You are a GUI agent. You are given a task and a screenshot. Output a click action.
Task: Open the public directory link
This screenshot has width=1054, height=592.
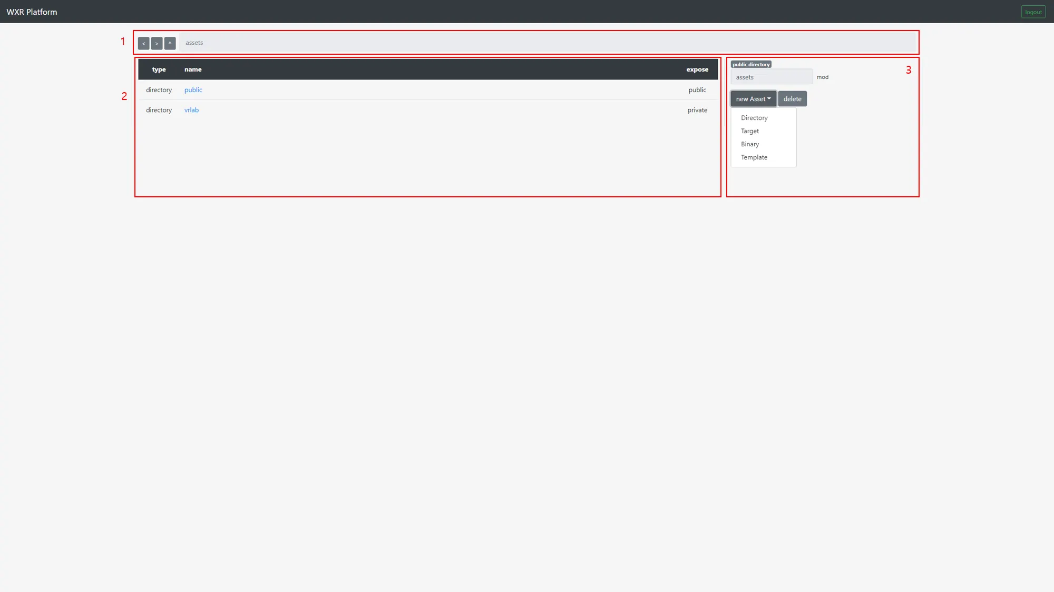click(x=193, y=90)
